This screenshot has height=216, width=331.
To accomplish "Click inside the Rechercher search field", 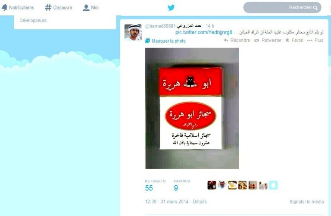I will 282,8.
